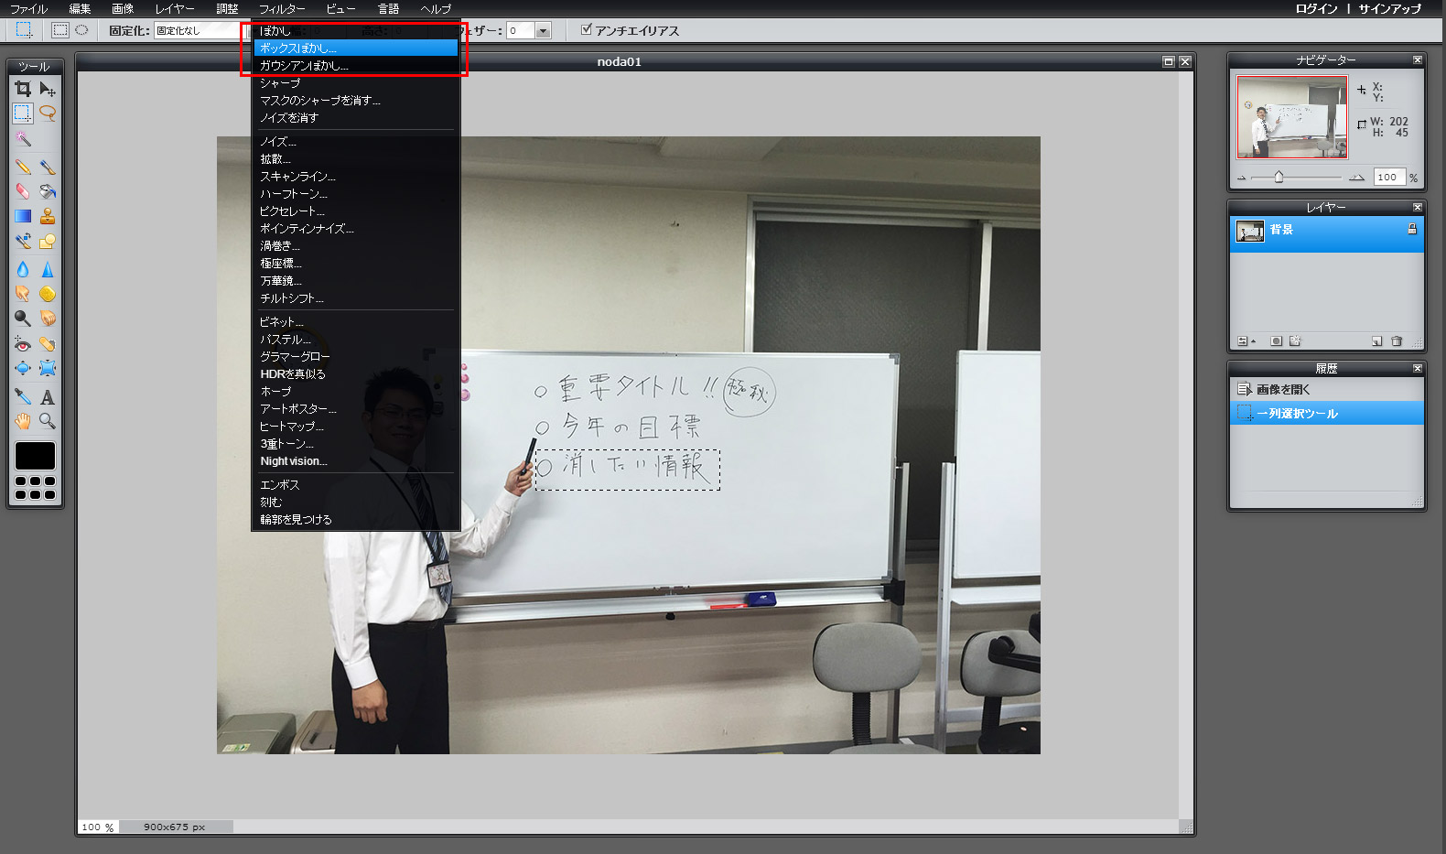The width and height of the screenshot is (1446, 854).
Task: Open the 調整 menu
Action: click(228, 9)
